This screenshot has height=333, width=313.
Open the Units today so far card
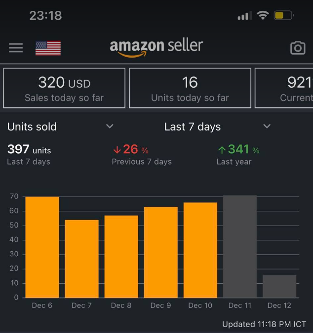[190, 88]
